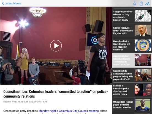The width and height of the screenshot is (152, 114).
Task: Play the council meeting video
Action: point(56,46)
